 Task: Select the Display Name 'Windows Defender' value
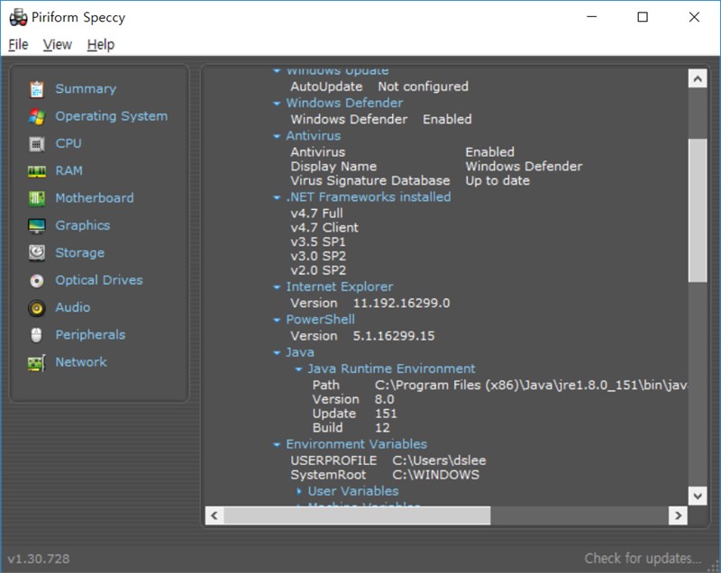pos(524,167)
